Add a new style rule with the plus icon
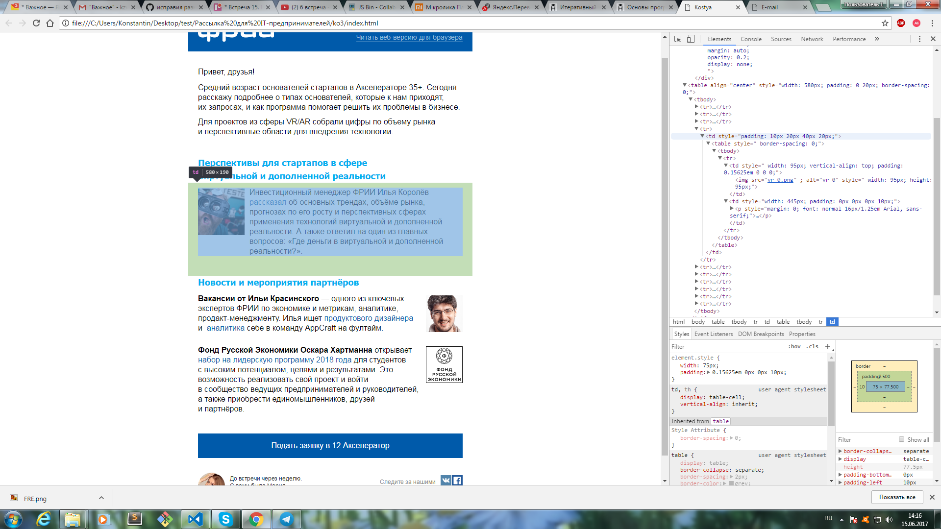 (828, 346)
